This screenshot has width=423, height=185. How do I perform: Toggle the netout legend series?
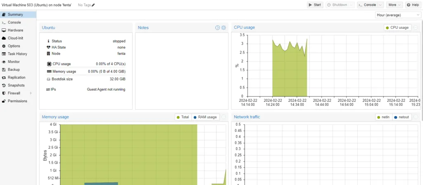[402, 117]
